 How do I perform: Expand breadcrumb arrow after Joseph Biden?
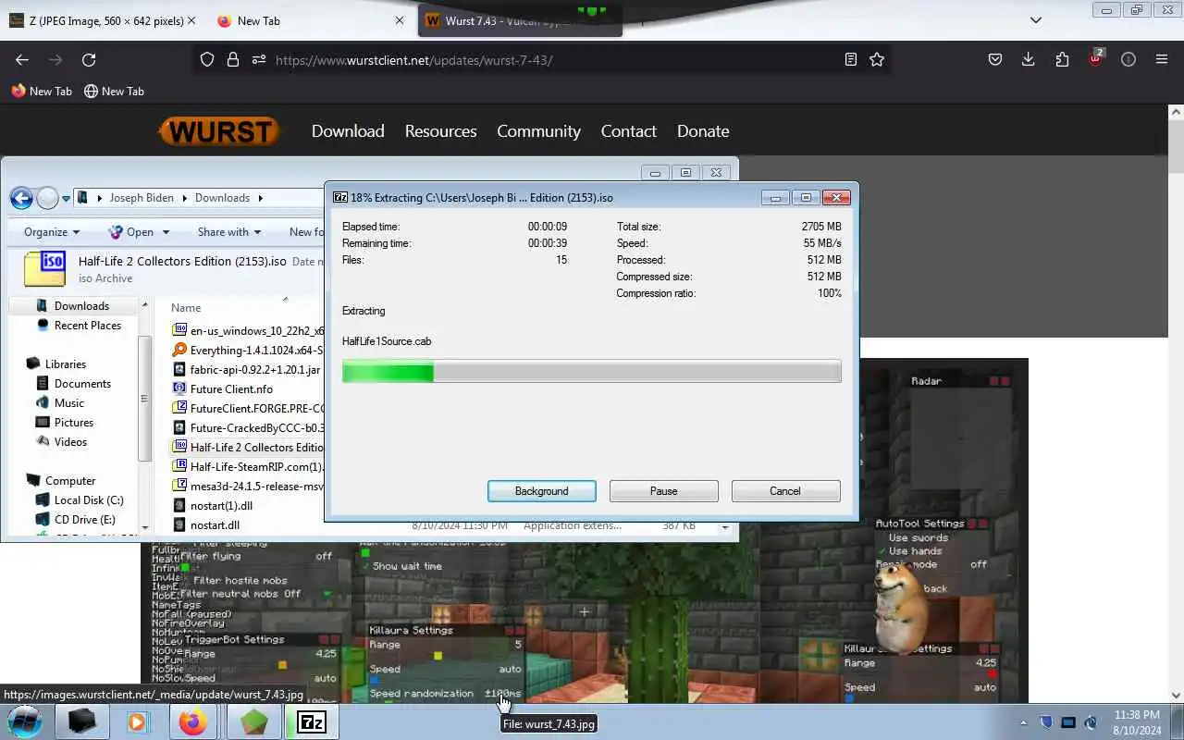[184, 198]
